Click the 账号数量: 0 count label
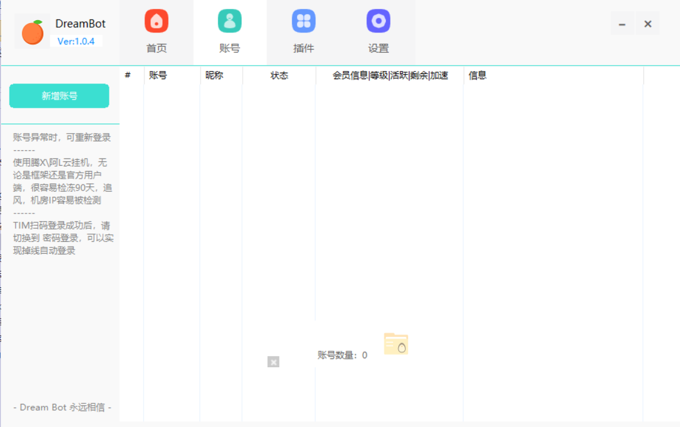Viewport: 680px width, 427px height. 341,355
